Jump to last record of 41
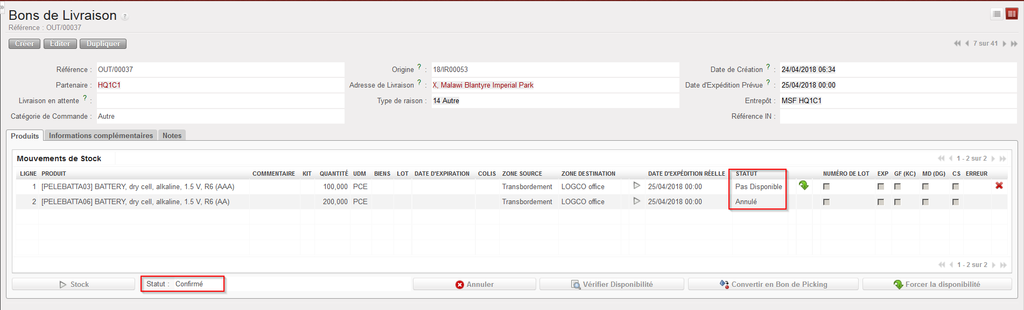Image resolution: width=1024 pixels, height=310 pixels. click(x=1014, y=44)
